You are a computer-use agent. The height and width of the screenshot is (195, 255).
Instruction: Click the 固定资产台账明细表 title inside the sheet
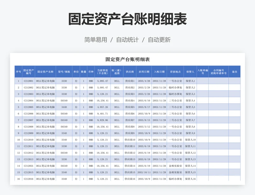point(127,59)
